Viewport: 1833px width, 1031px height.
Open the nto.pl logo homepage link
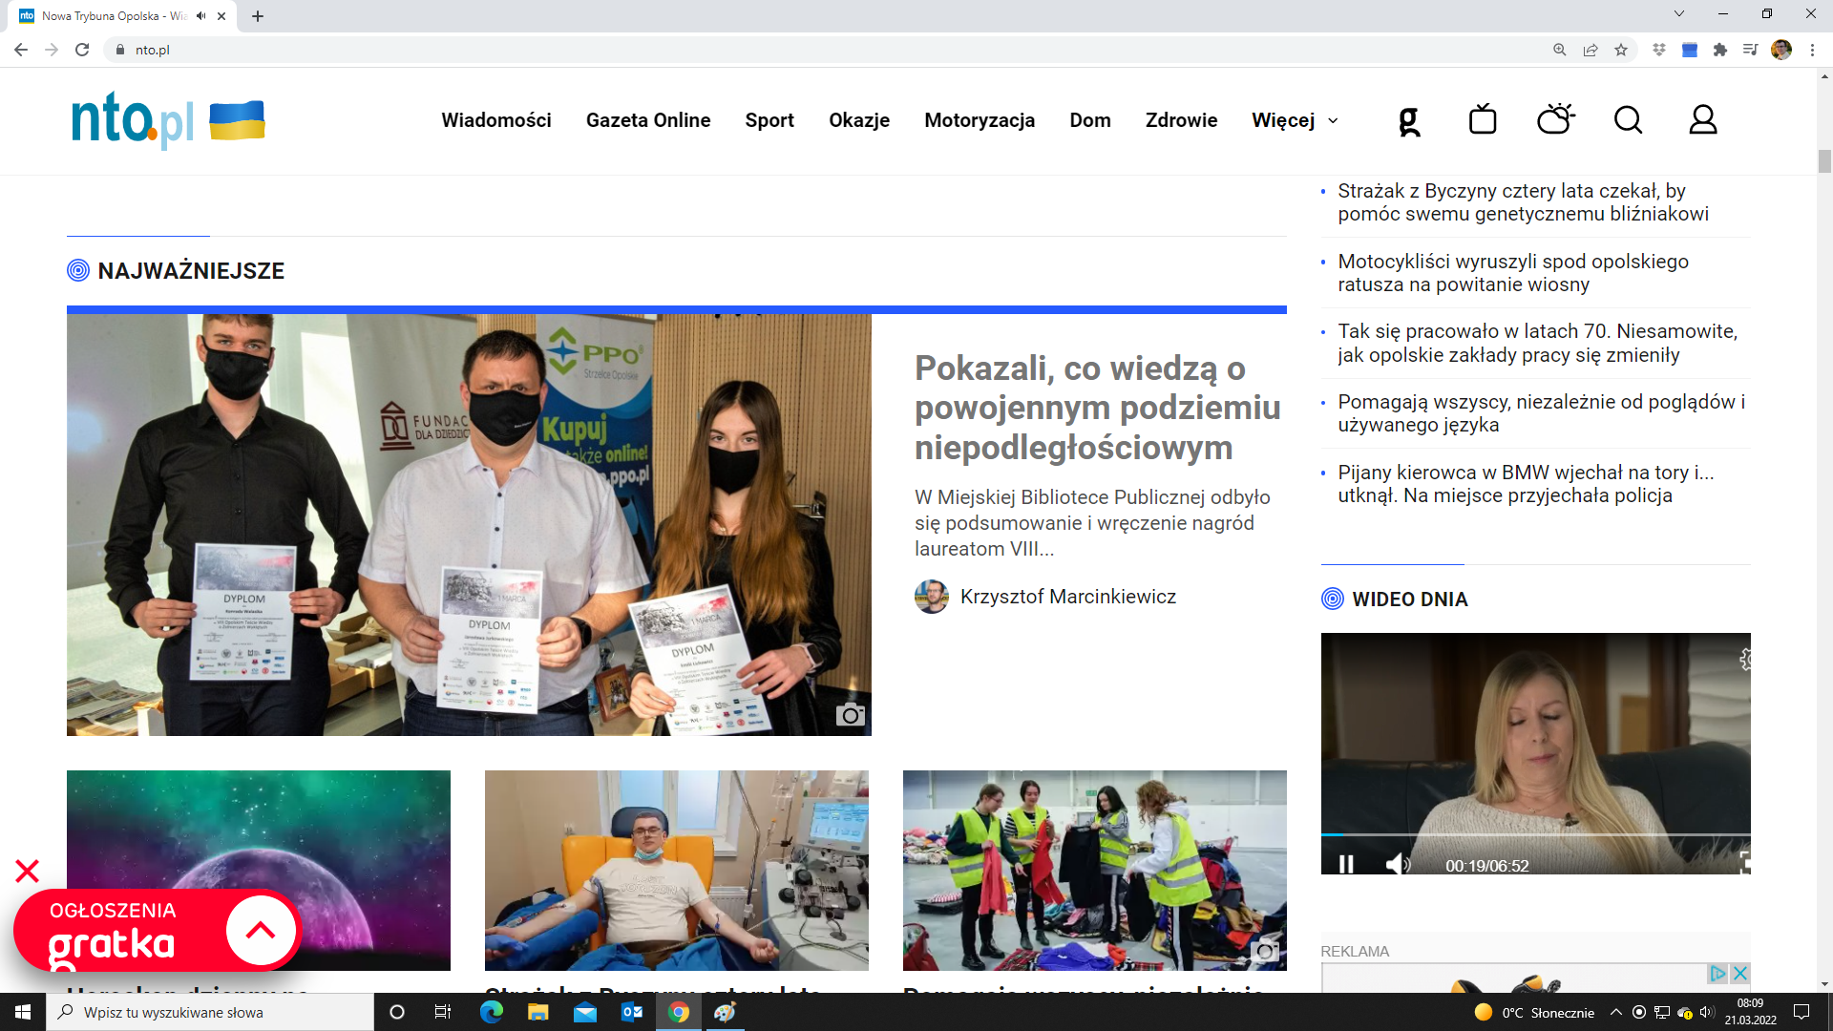click(133, 120)
